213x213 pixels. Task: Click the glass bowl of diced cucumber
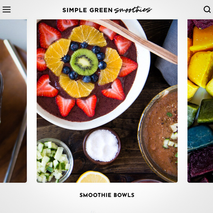pos(55,160)
